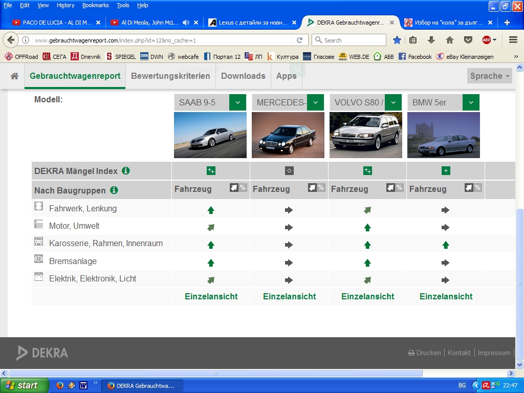Click the home icon in DEKRA navigation
524x393 pixels.
14,76
